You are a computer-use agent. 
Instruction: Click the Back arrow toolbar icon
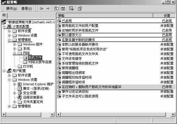(x=41, y=9)
